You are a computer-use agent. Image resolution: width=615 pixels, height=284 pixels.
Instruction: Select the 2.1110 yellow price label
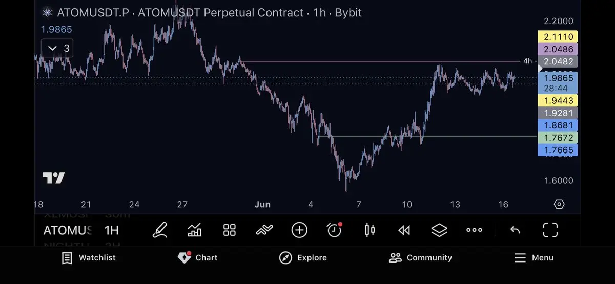pos(558,37)
